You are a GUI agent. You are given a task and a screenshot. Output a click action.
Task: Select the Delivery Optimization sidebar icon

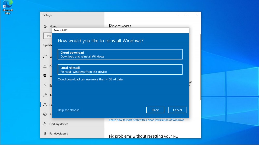point(45,66)
